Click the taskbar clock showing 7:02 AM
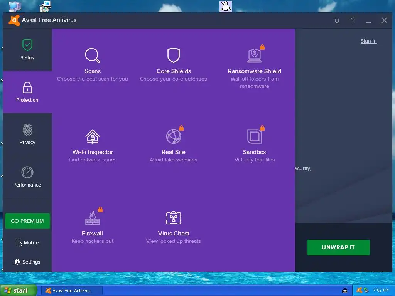This screenshot has height=296, width=395. tap(381, 290)
